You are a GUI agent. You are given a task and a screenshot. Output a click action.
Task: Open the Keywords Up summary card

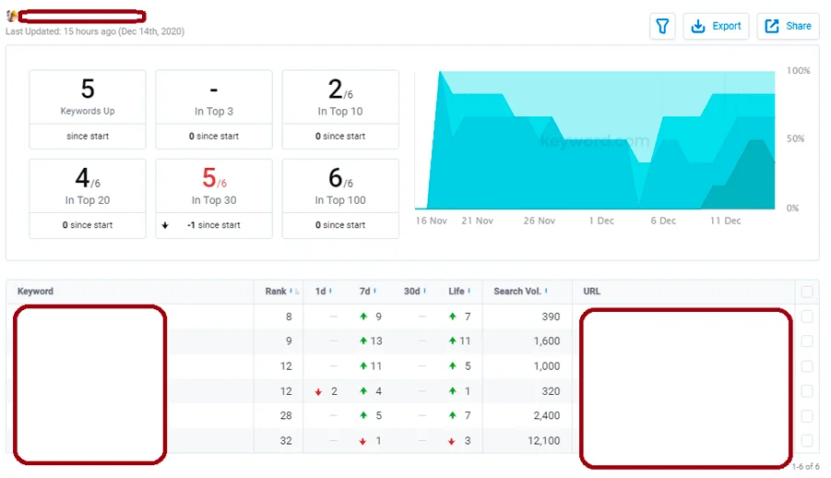(88, 97)
